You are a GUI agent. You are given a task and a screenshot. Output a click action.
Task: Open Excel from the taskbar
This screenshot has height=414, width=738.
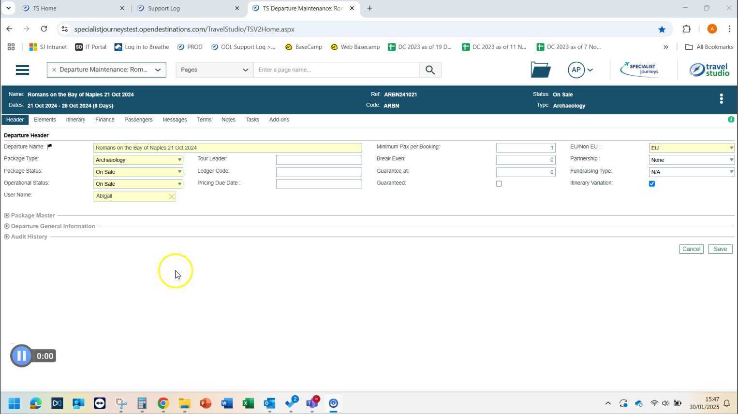pyautogui.click(x=248, y=403)
